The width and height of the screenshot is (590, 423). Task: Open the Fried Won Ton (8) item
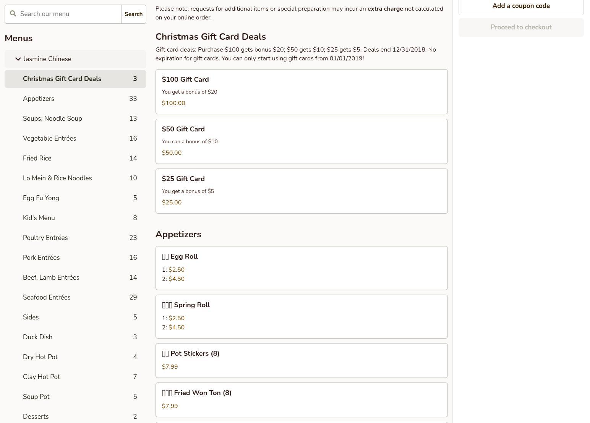pos(301,400)
